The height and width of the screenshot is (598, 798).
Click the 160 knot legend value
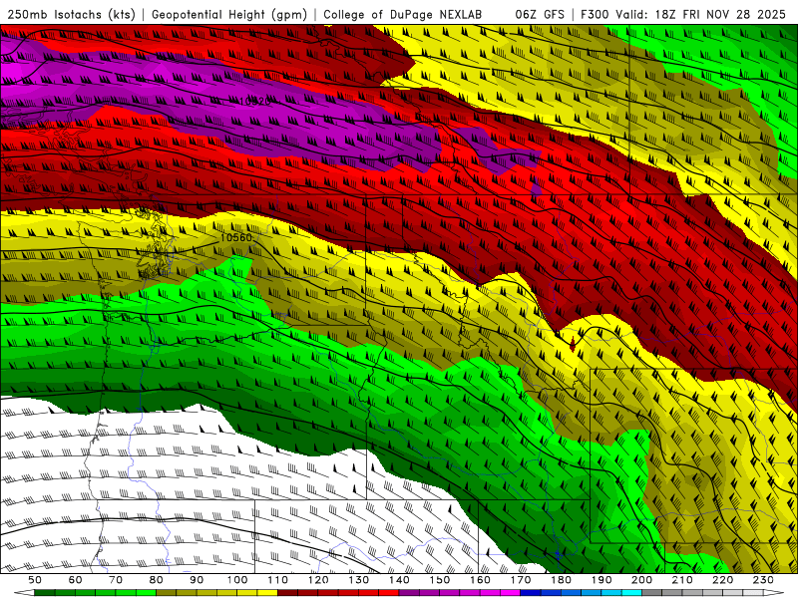[x=480, y=580]
